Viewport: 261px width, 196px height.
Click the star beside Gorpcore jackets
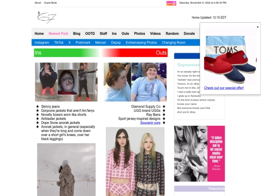[37, 110]
